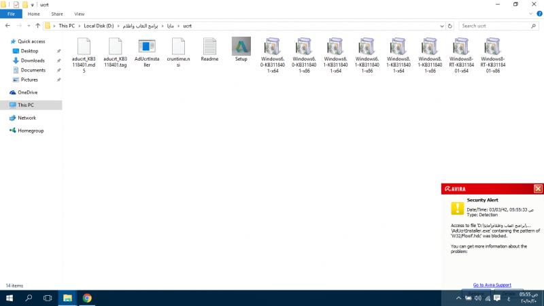This screenshot has height=306, width=544.
Task: Click This PC in the address path
Action: tap(67, 26)
